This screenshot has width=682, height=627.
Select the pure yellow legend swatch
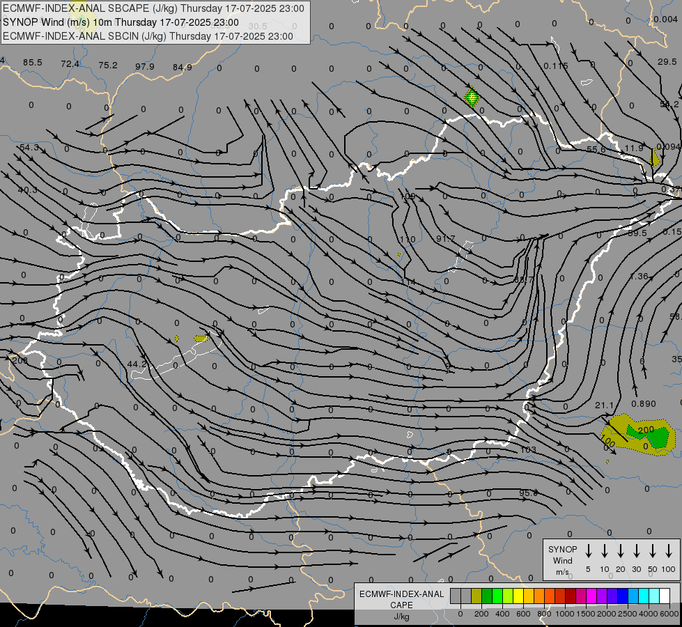tap(518, 596)
